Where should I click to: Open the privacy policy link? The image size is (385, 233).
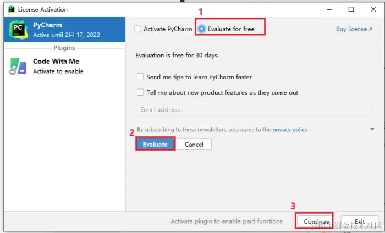coord(290,130)
